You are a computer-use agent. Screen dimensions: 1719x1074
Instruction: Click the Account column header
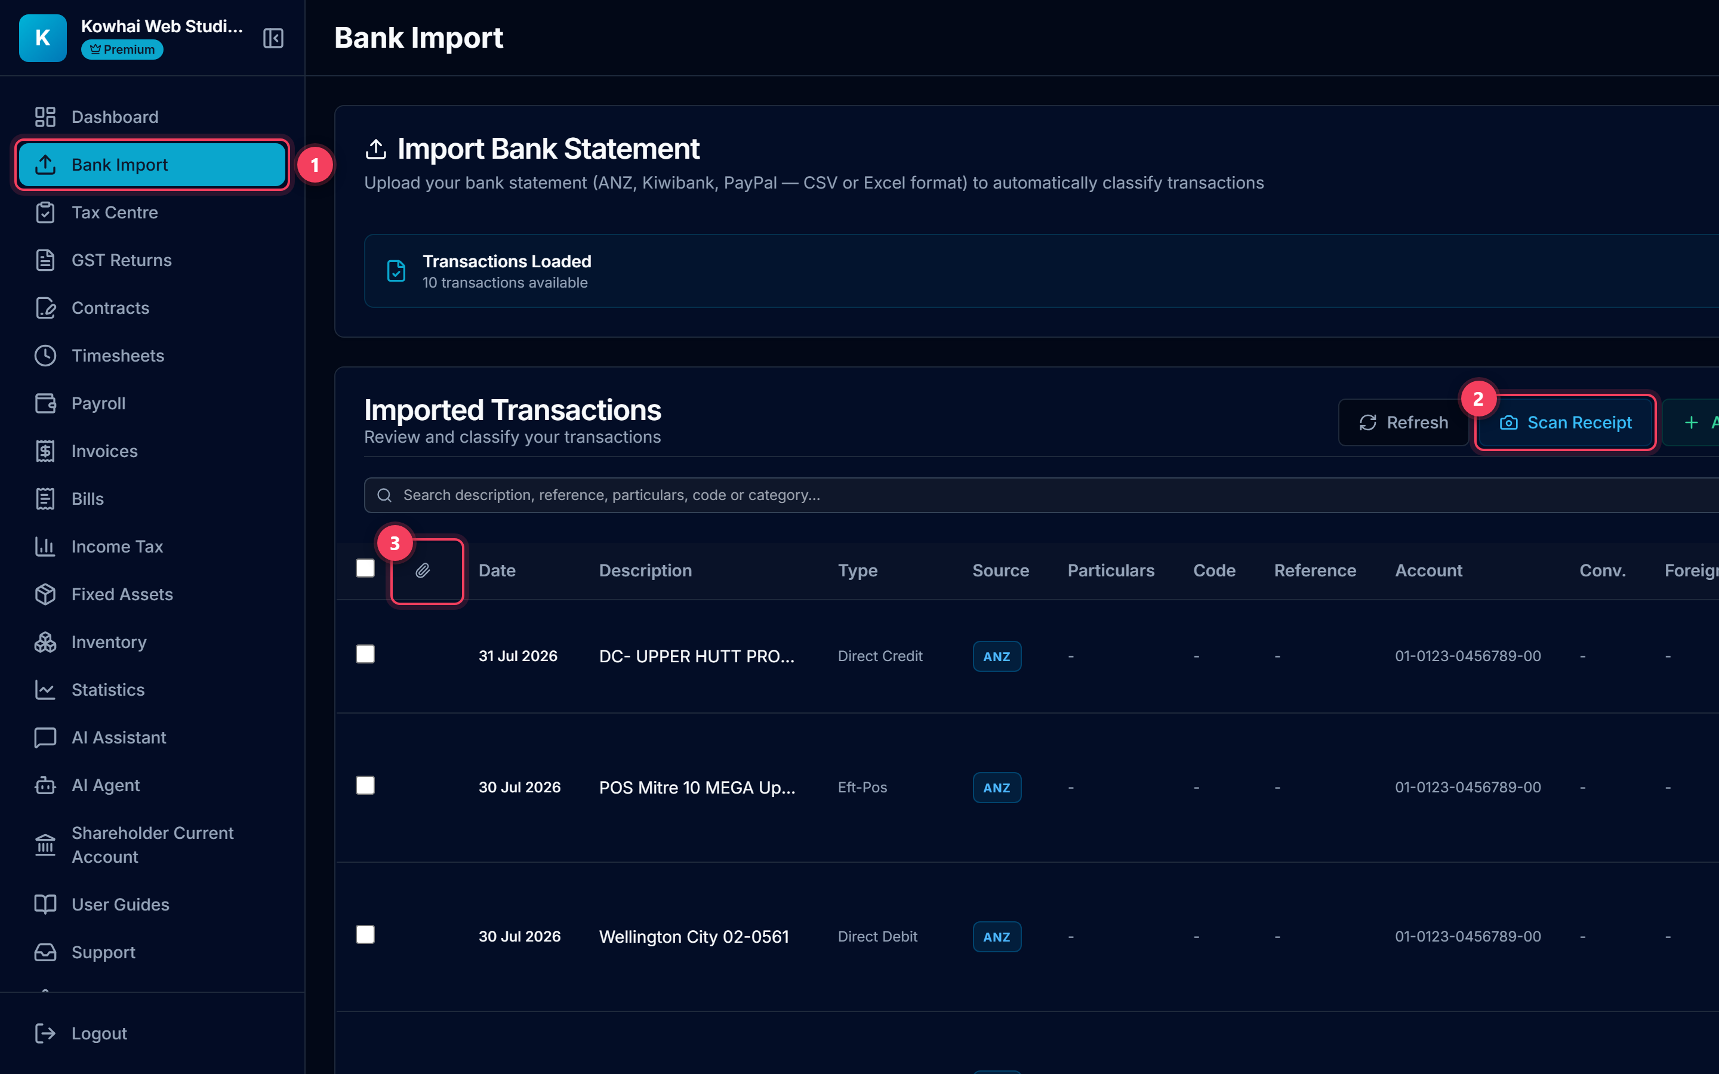(x=1428, y=570)
